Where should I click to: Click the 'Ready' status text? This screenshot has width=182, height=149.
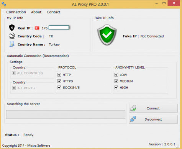(28, 135)
